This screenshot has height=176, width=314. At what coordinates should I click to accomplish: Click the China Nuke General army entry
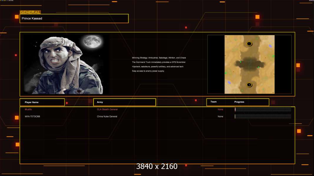107,116
